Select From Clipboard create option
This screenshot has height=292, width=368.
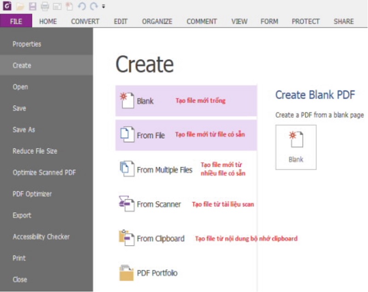(x=160, y=238)
